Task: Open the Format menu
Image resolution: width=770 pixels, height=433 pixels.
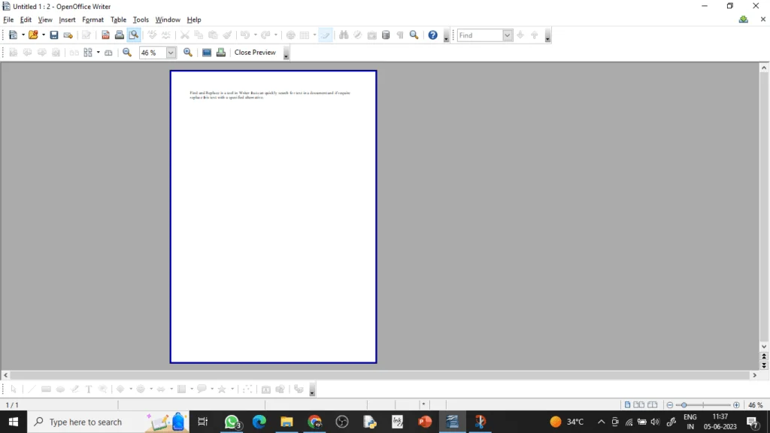Action: (92, 20)
